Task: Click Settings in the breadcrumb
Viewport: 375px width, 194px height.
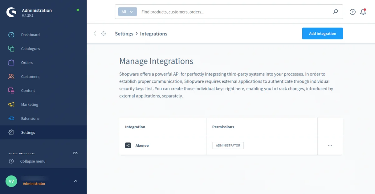Action: (124, 33)
